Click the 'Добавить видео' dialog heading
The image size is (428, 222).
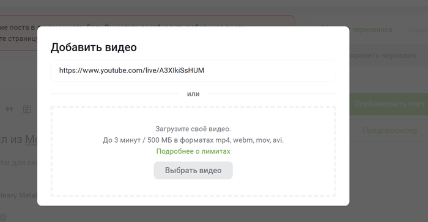pos(94,48)
